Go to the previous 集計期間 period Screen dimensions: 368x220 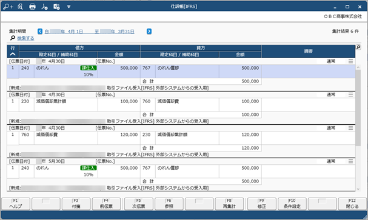[40, 31]
